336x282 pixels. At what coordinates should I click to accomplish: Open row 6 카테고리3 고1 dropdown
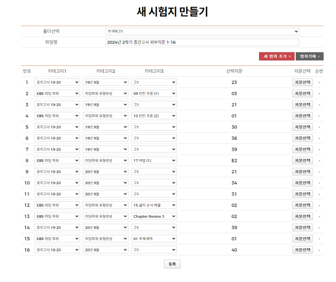154,138
